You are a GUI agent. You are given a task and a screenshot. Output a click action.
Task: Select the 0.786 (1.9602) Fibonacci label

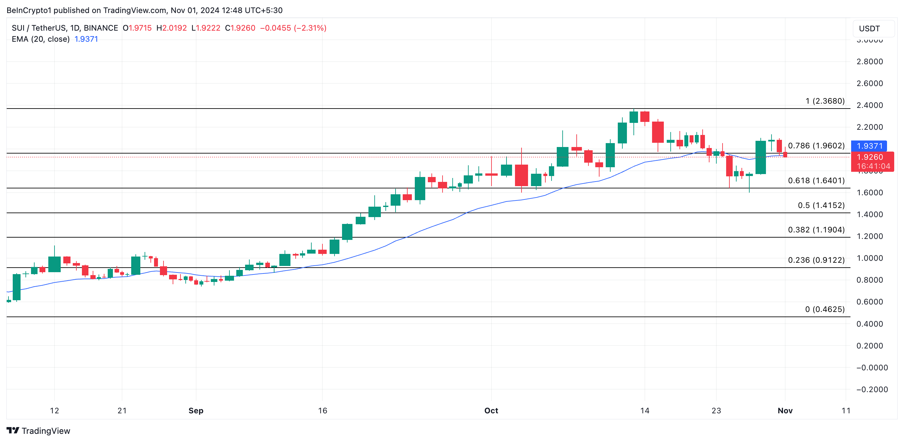pos(816,145)
